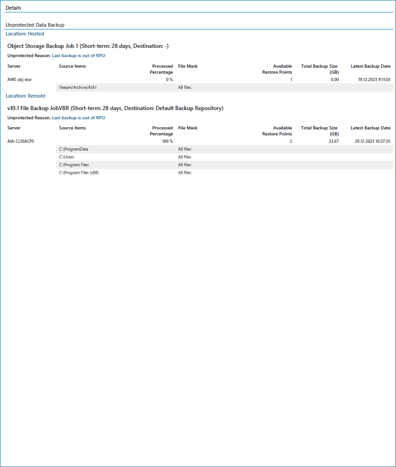
Task: Click the Latest Backup Date column header
Action: coord(371,66)
